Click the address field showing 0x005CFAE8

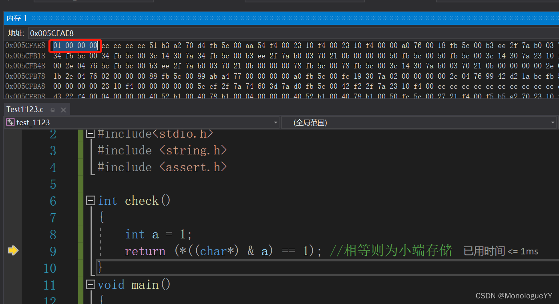(293, 33)
